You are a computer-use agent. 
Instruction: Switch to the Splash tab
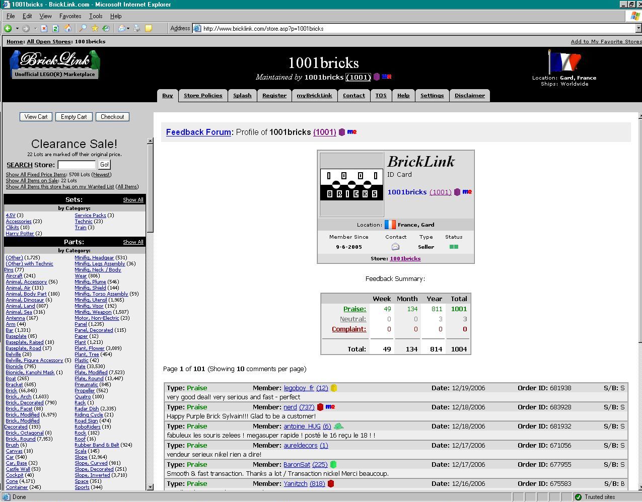tap(242, 96)
